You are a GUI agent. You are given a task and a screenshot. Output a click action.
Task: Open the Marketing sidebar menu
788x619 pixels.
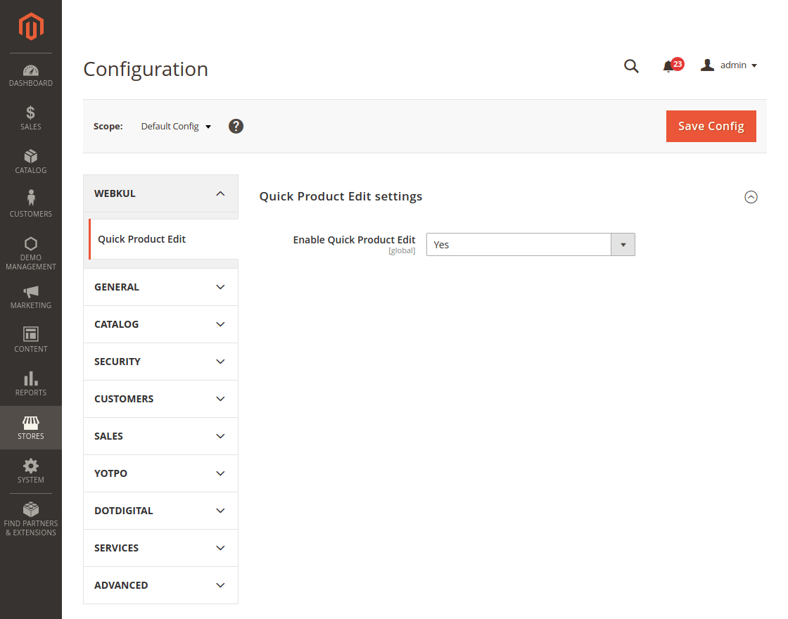pyautogui.click(x=31, y=298)
